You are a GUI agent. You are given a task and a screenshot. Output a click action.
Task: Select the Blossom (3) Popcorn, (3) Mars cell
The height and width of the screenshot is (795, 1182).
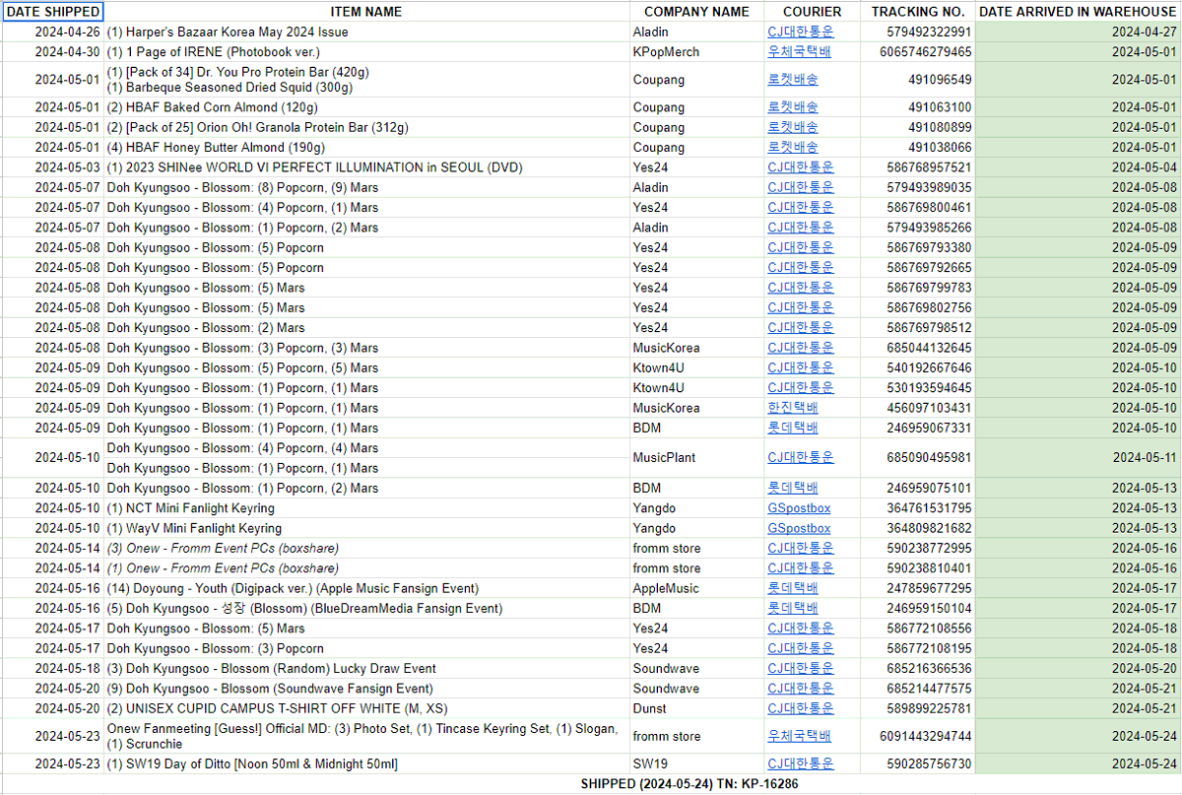pos(366,348)
